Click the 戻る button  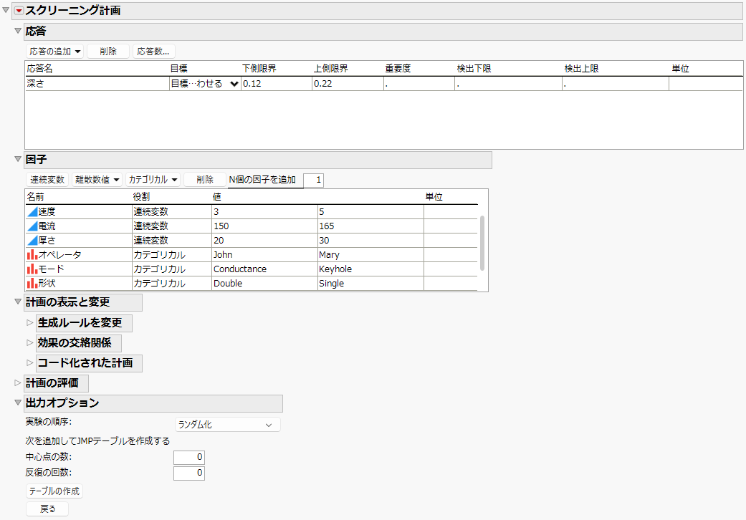(x=47, y=509)
